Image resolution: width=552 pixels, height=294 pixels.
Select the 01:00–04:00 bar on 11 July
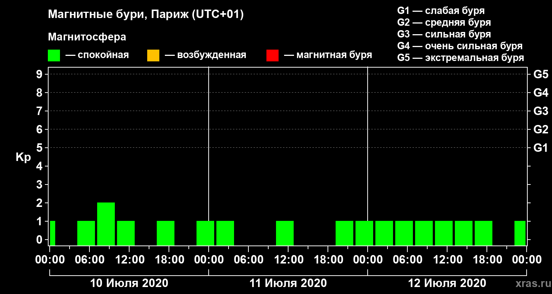pyautogui.click(x=225, y=233)
